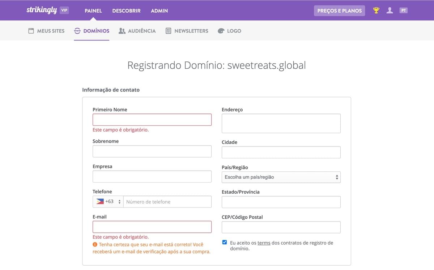
Task: Open the Descobrir menu
Action: pos(126,10)
